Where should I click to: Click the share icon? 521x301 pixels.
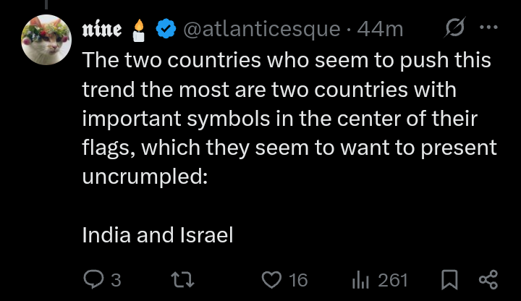click(x=488, y=280)
